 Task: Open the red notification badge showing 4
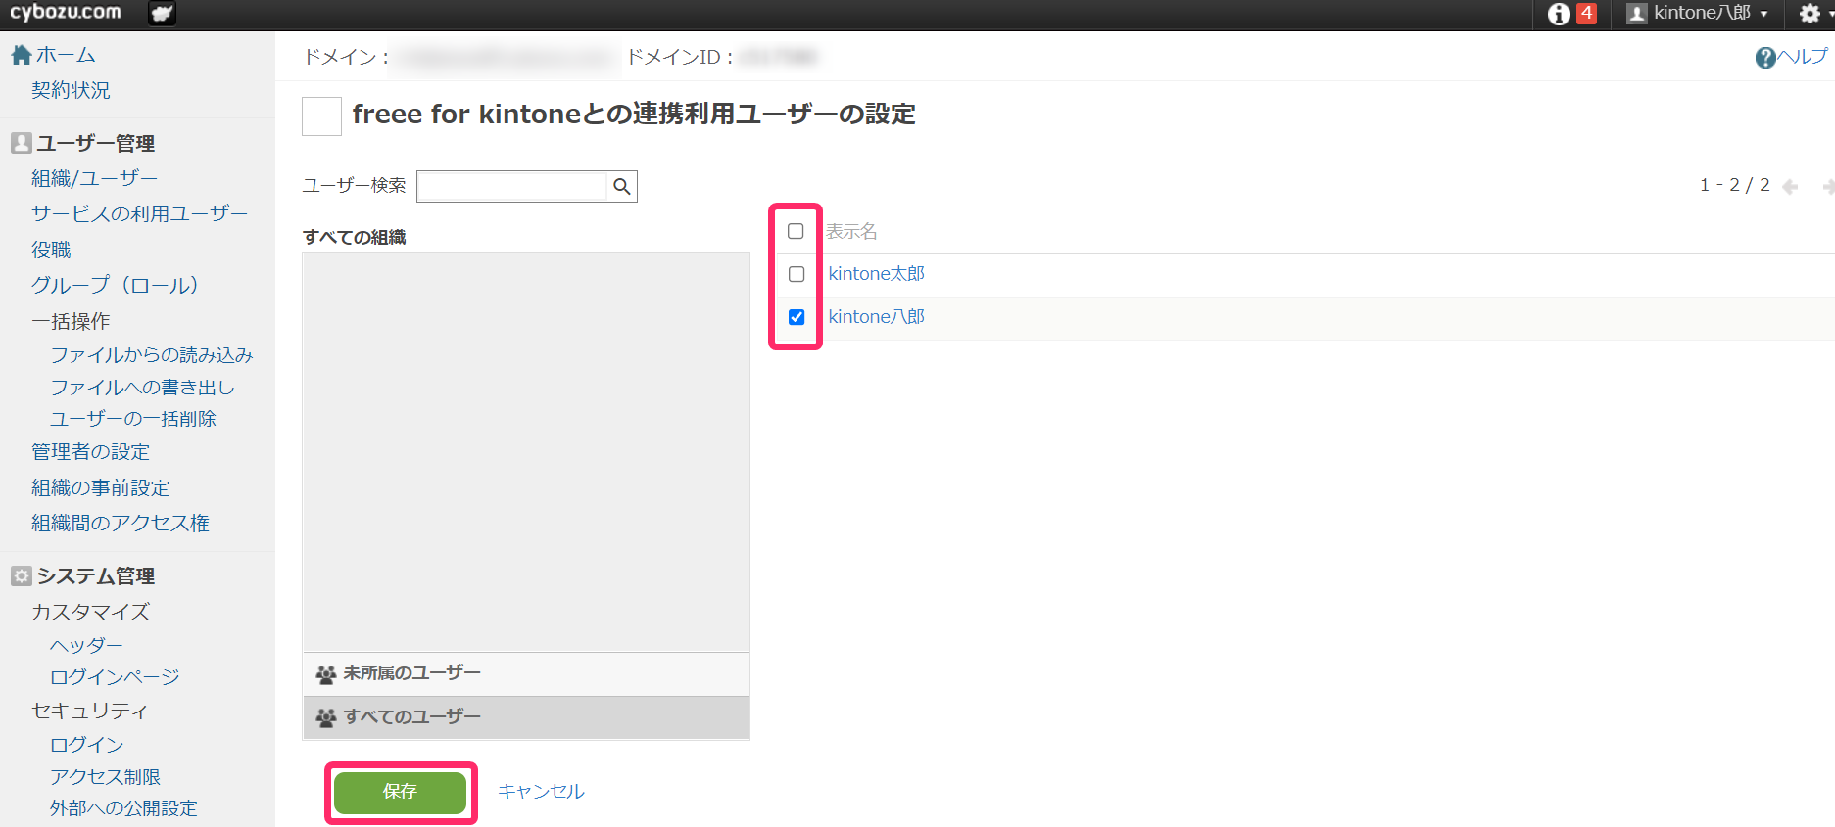(1586, 14)
